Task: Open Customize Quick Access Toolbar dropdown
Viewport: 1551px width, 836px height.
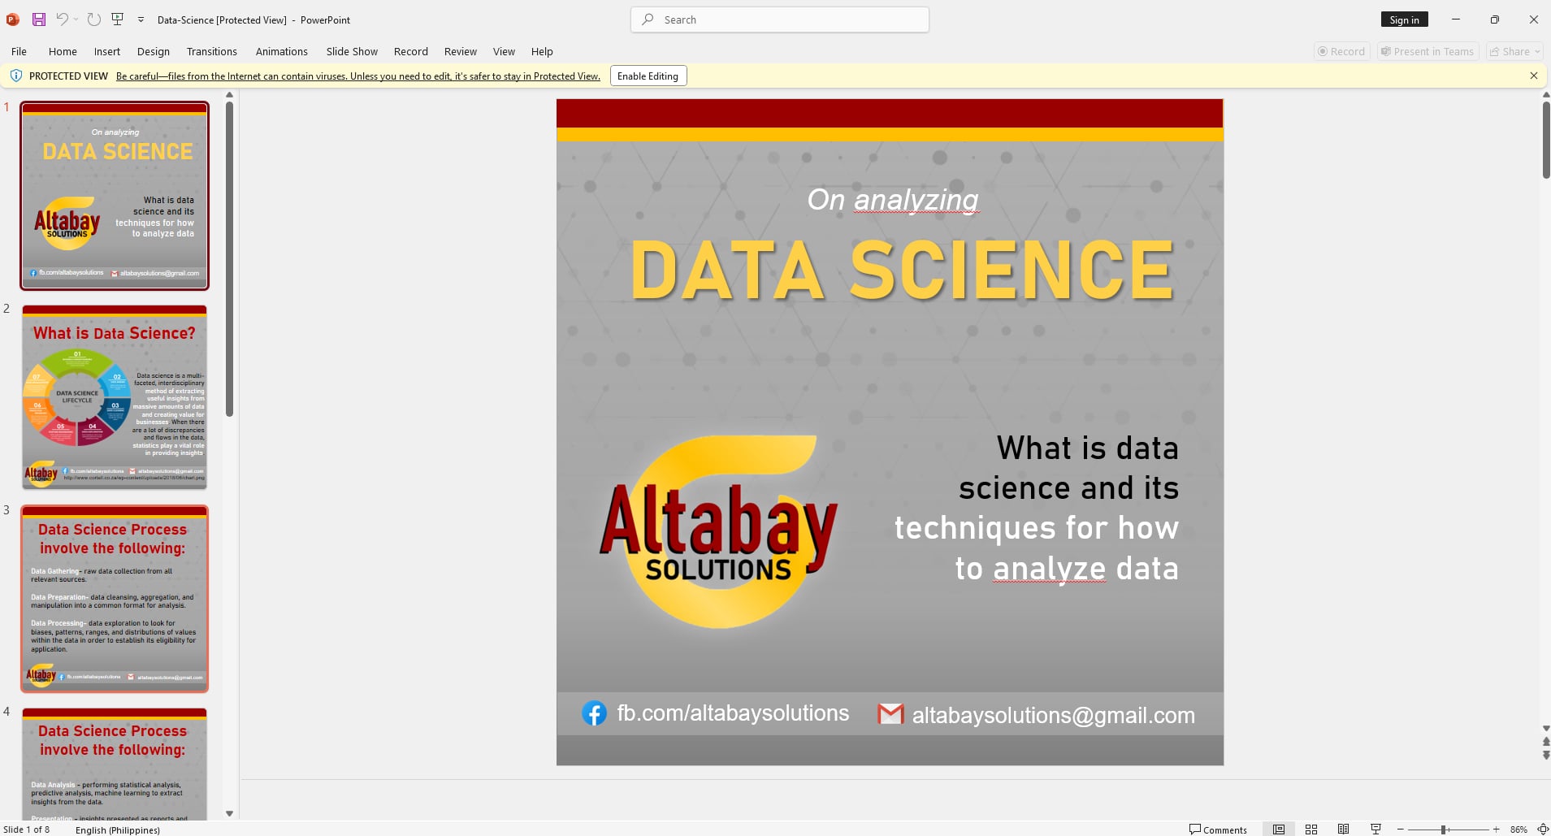Action: point(141,19)
